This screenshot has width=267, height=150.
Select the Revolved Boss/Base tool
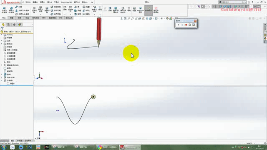(x=11, y=10)
